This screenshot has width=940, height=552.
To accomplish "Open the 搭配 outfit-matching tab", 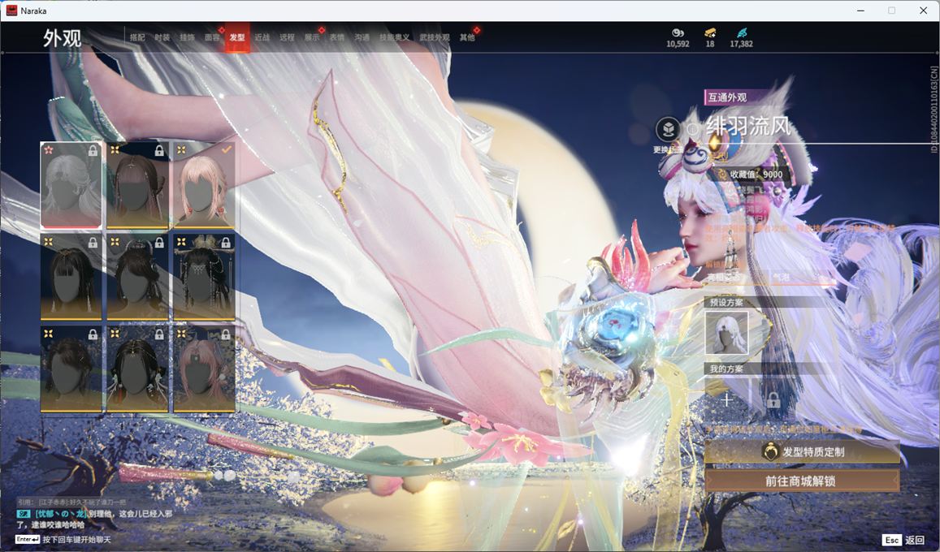I will 137,37.
